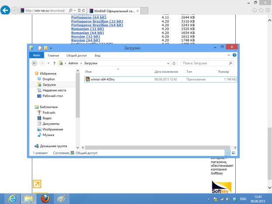Open Internet Explorer favorites star
The height and width of the screenshot is (204, 272).
[261, 10]
